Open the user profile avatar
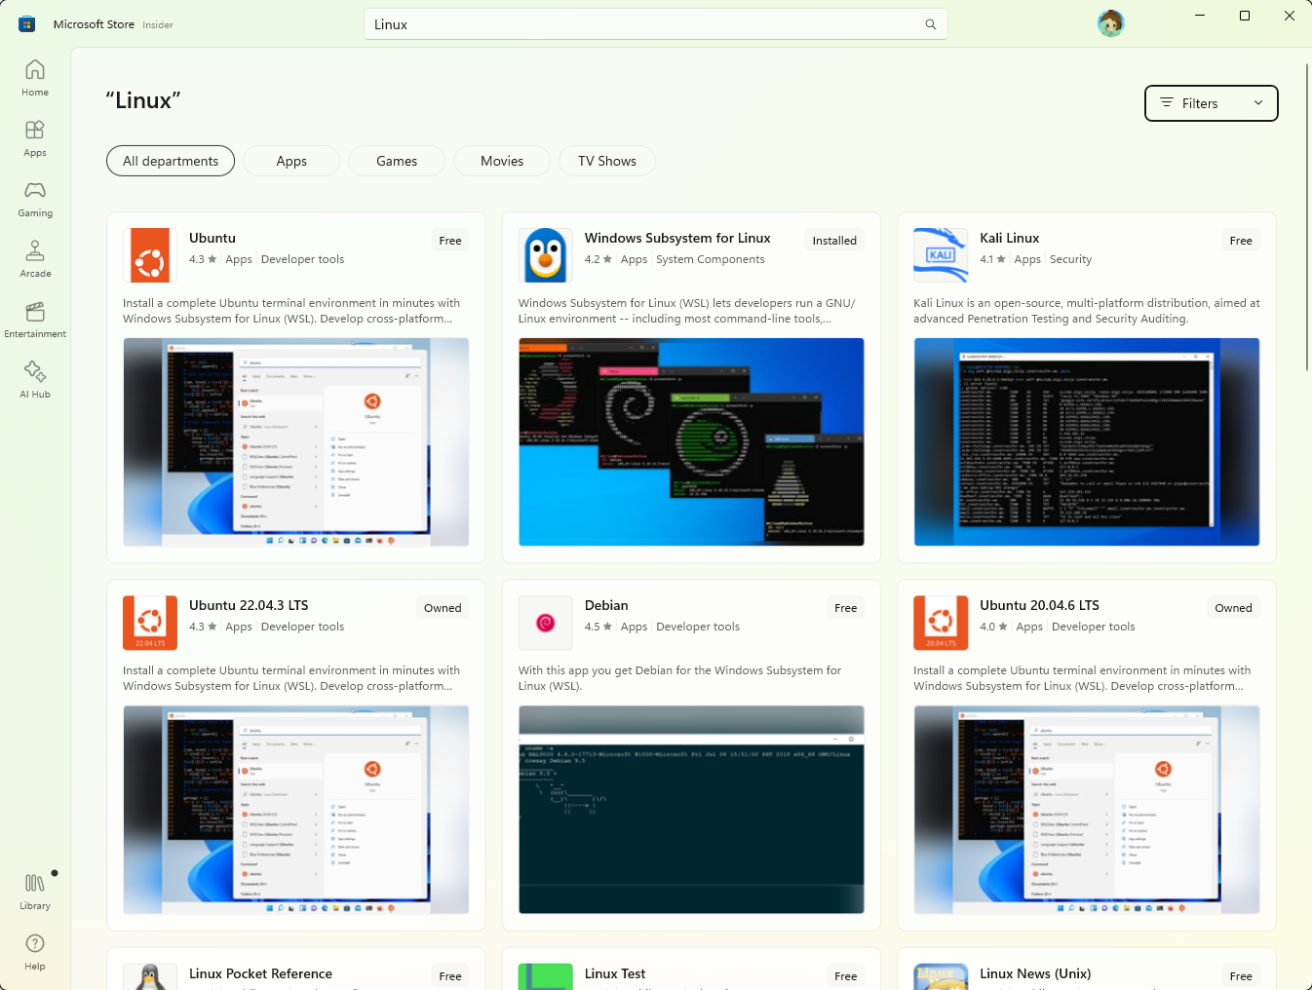 pos(1110,23)
